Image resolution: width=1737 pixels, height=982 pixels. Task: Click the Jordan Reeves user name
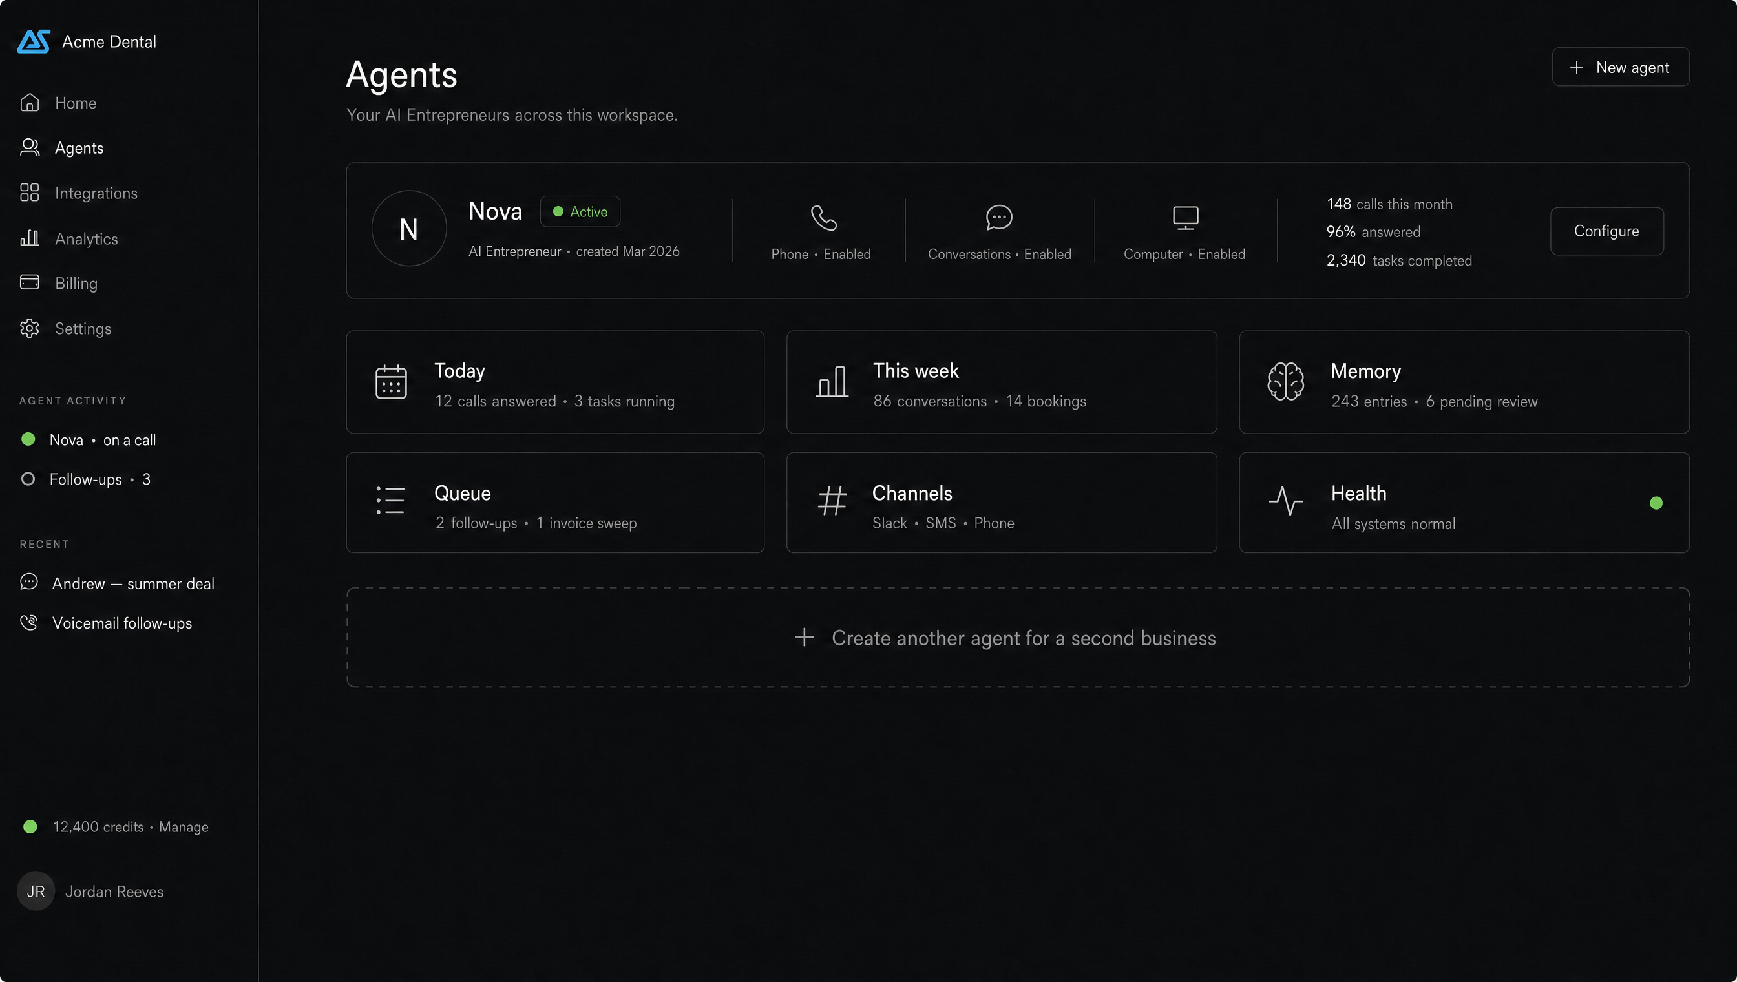pyautogui.click(x=114, y=892)
